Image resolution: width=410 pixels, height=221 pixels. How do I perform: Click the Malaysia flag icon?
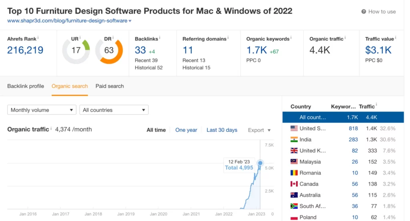[294, 162]
